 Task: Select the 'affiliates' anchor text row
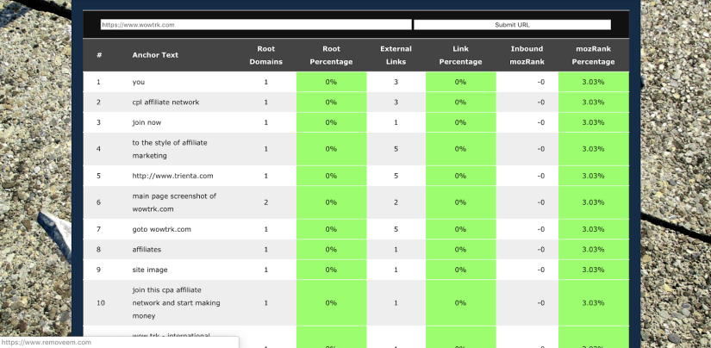point(147,250)
